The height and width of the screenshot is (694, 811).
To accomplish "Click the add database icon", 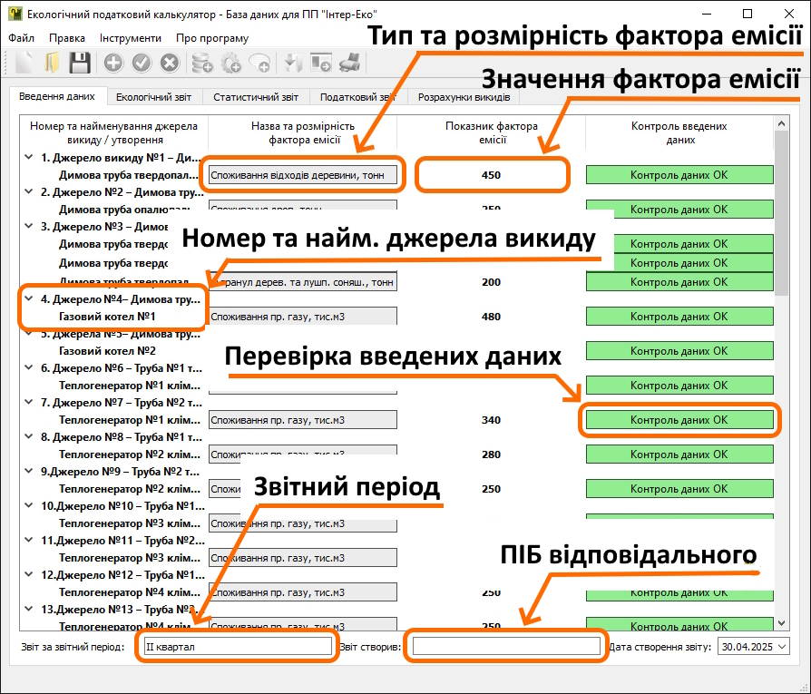I will [201, 64].
